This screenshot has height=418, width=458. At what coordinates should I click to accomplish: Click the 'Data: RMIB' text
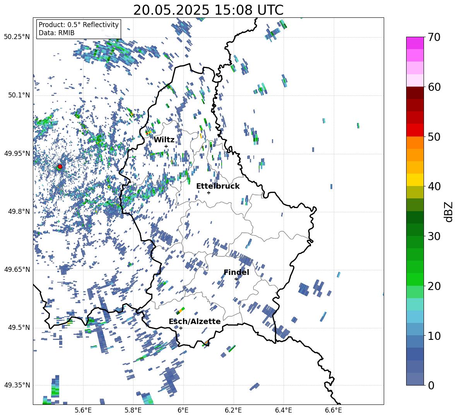(56, 33)
